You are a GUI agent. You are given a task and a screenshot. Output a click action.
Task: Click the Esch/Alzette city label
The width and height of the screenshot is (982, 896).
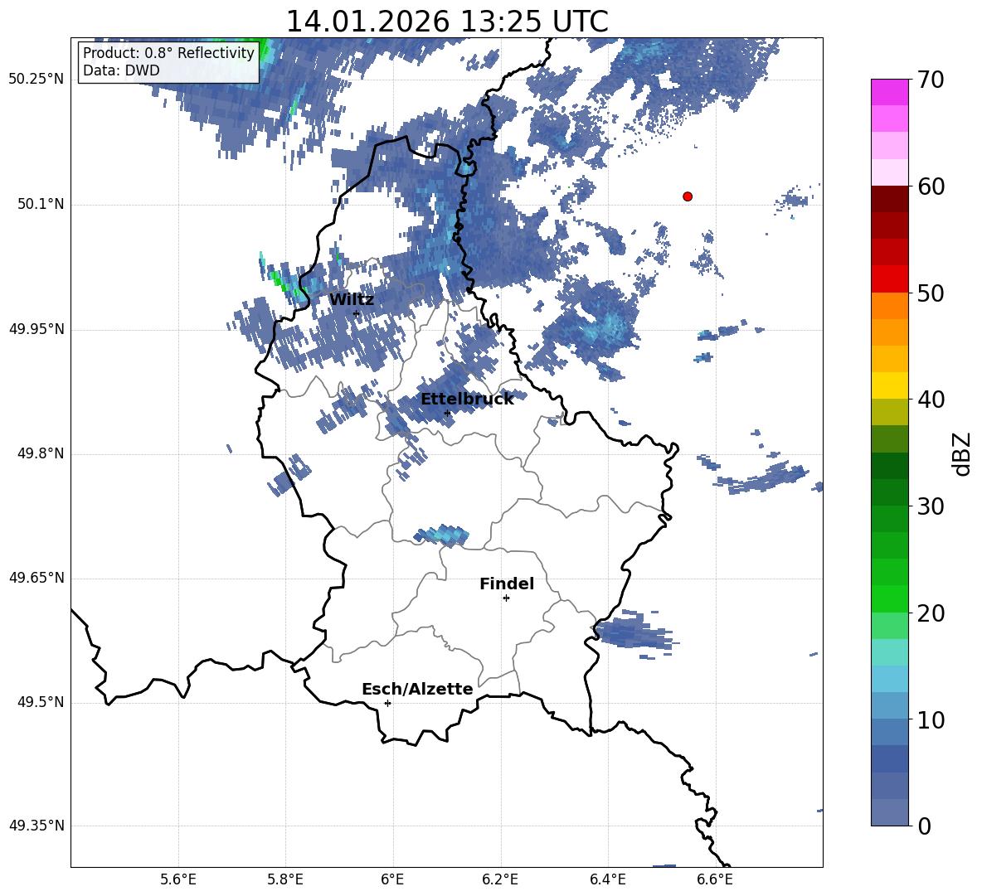417,689
